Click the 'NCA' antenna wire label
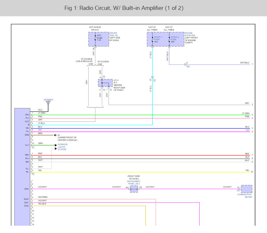Screen dimensions: 267x233 click(x=40, y=110)
